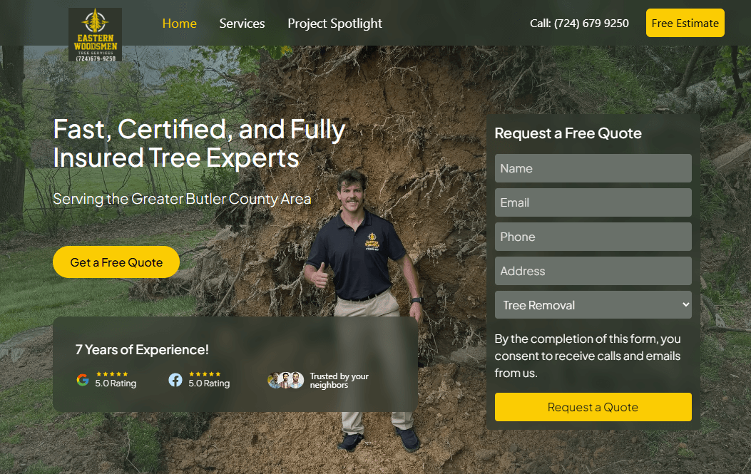The width and height of the screenshot is (751, 474).
Task: Submit the form via Request a Quote
Action: 593,406
